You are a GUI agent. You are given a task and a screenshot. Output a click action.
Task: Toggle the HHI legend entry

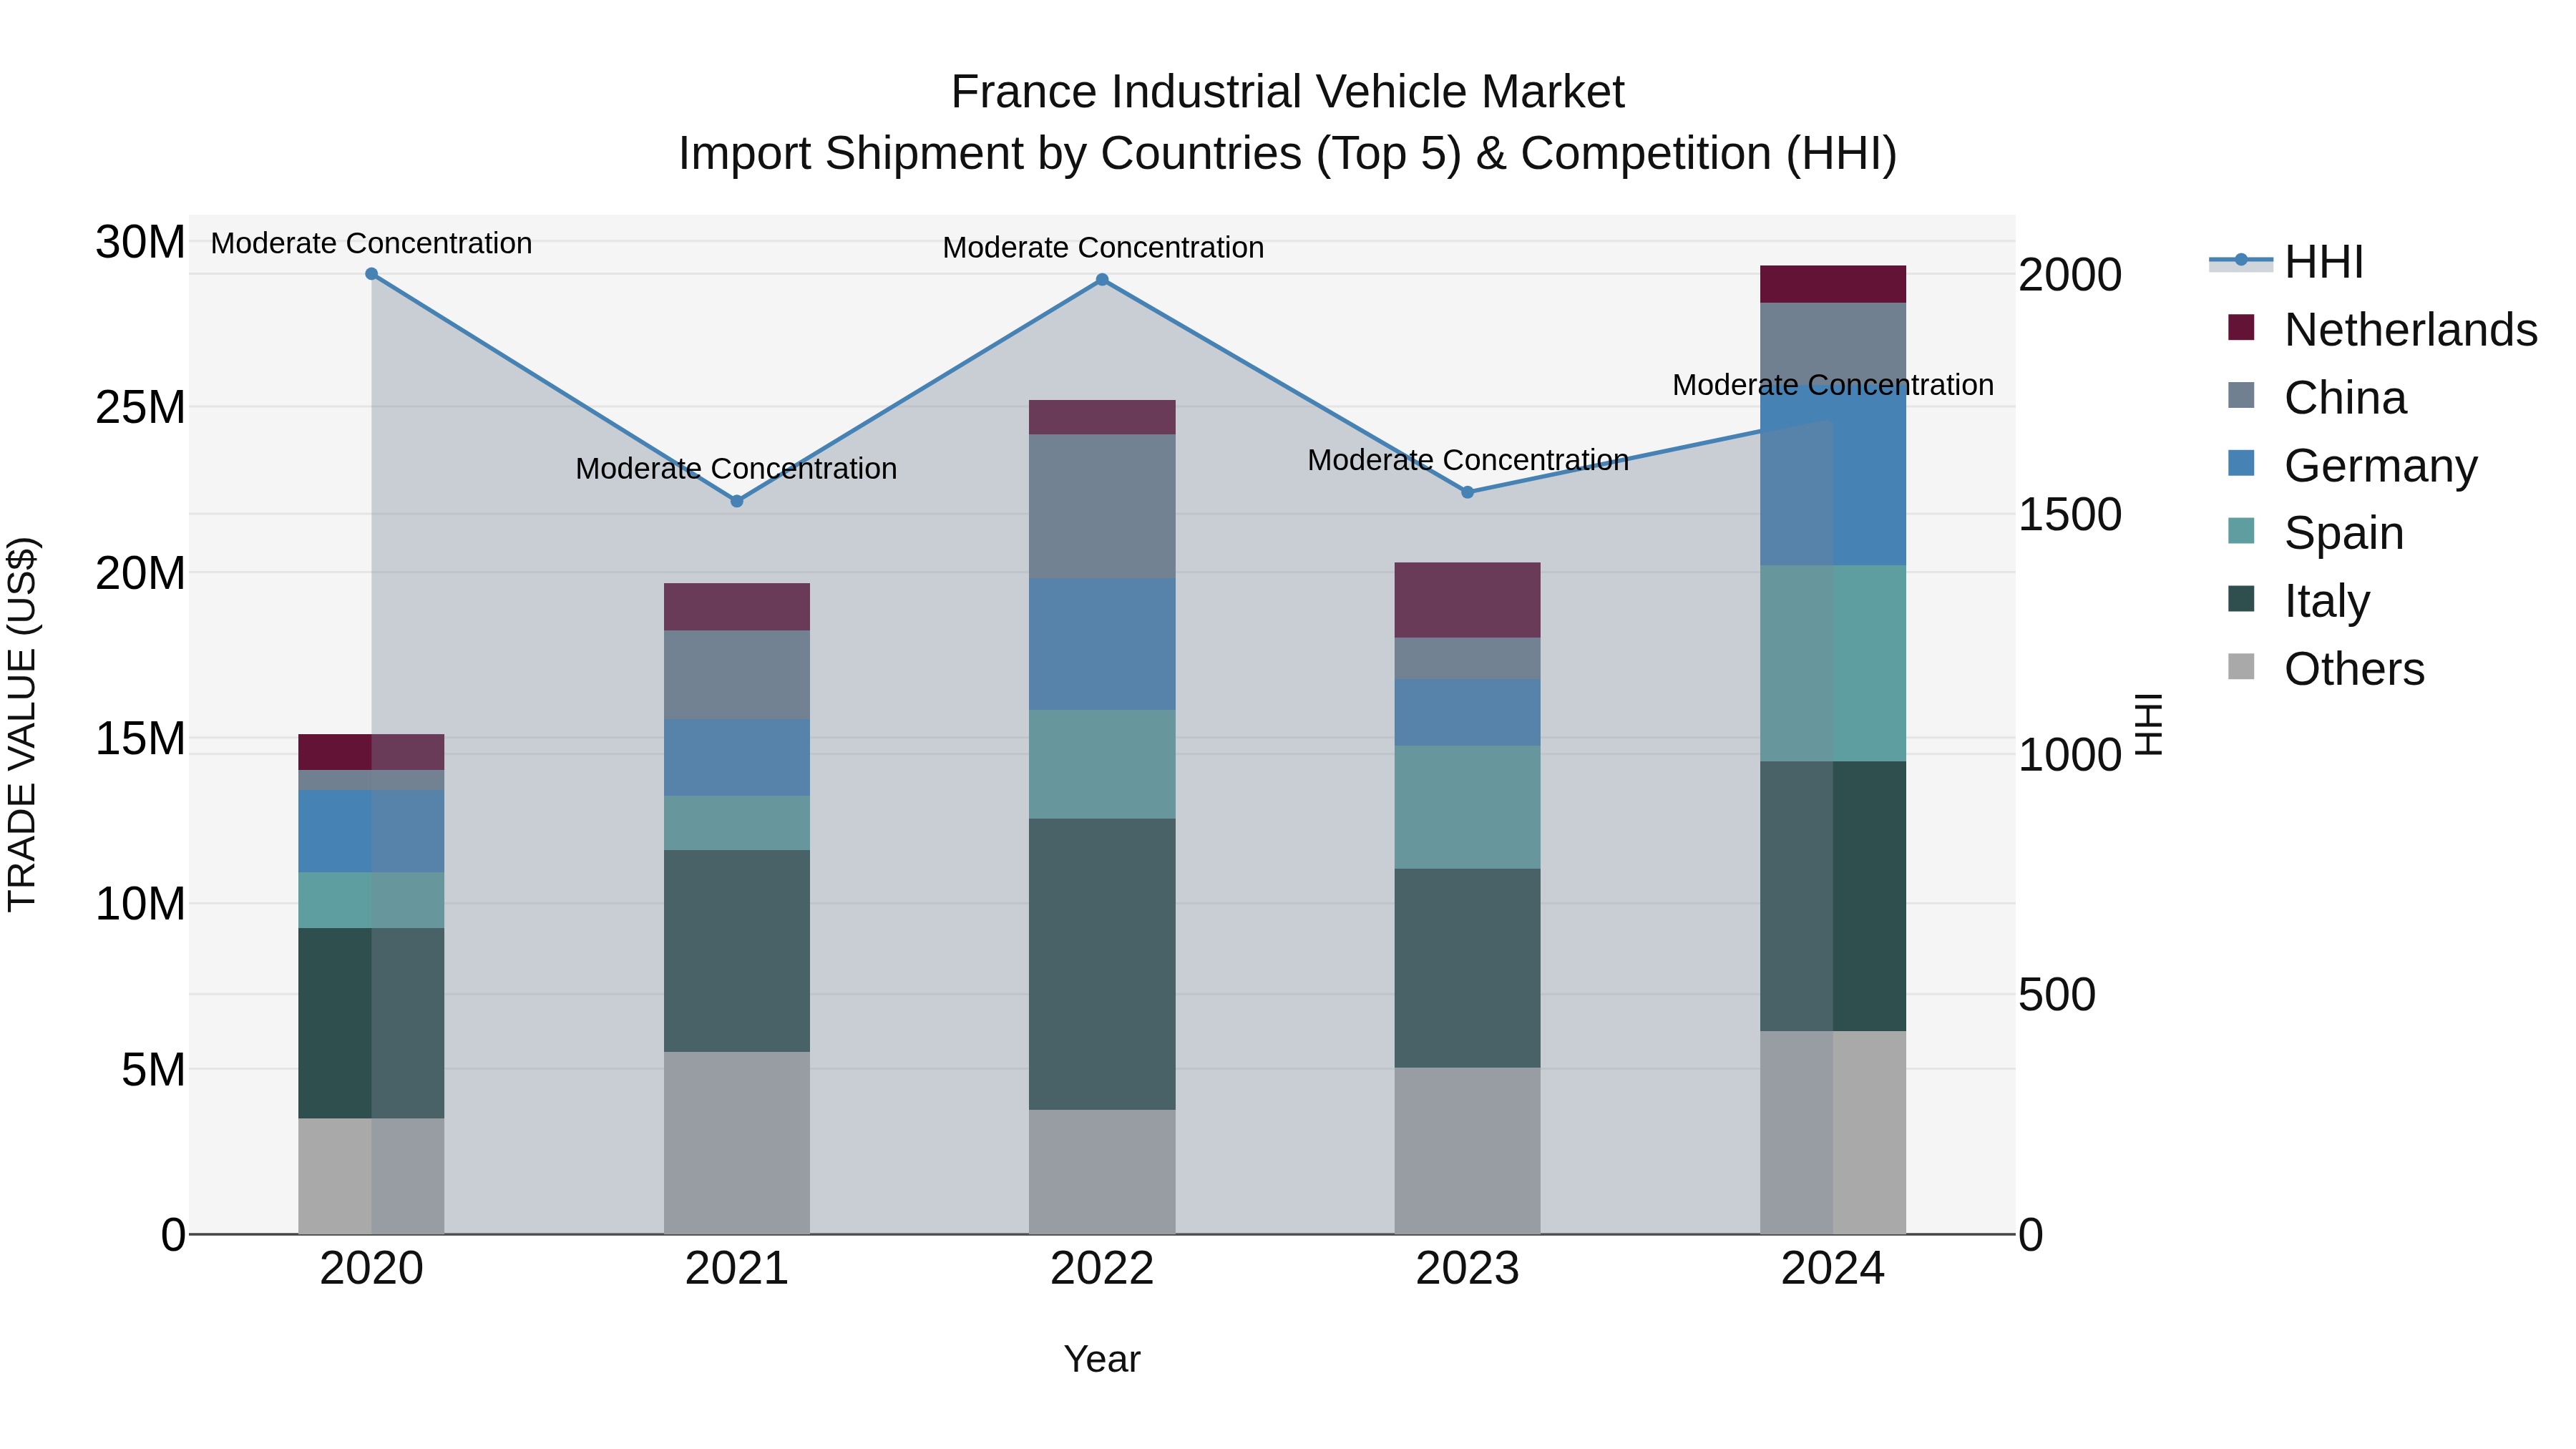[x=2286, y=262]
